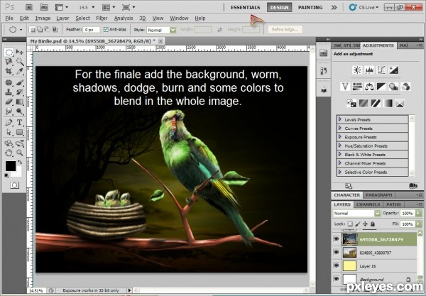Open the layer Opacity slider arrow
This screenshot has height=296, width=426.
419,213
